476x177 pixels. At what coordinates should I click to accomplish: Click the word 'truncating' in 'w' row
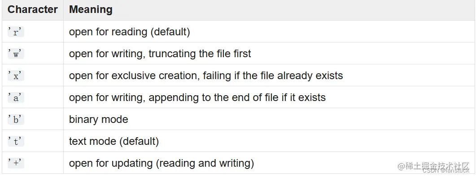click(x=171, y=54)
